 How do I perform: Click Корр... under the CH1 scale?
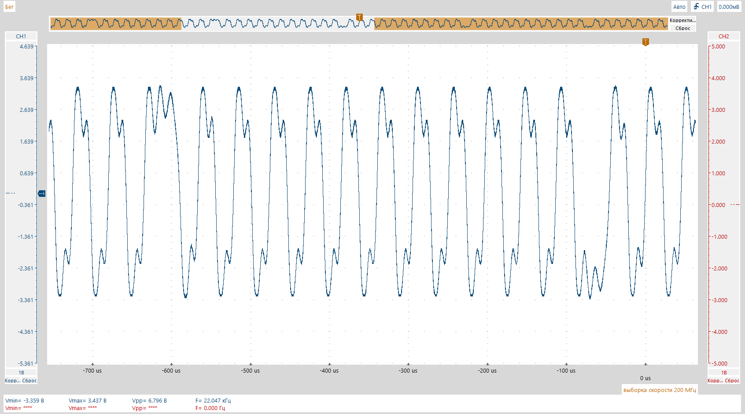[x=13, y=381]
